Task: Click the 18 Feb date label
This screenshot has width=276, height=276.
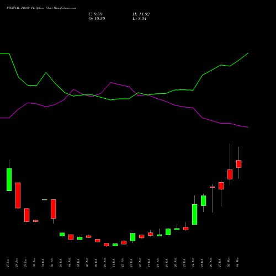Action: coord(158,263)
